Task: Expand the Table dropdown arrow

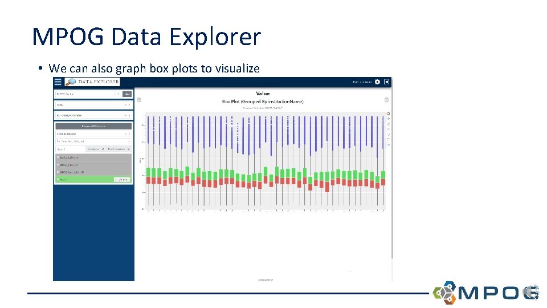Action: 129,105
